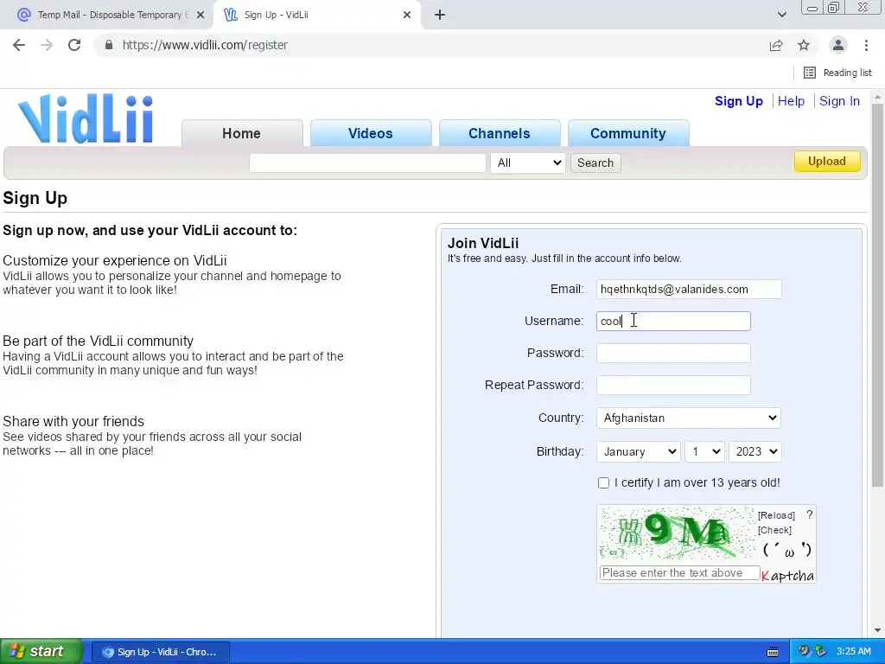This screenshot has height=664, width=885.
Task: Open the Chrome profile avatar
Action: [x=838, y=45]
